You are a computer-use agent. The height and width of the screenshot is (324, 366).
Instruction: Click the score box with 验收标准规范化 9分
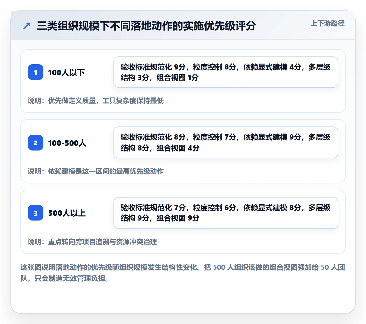[226, 72]
